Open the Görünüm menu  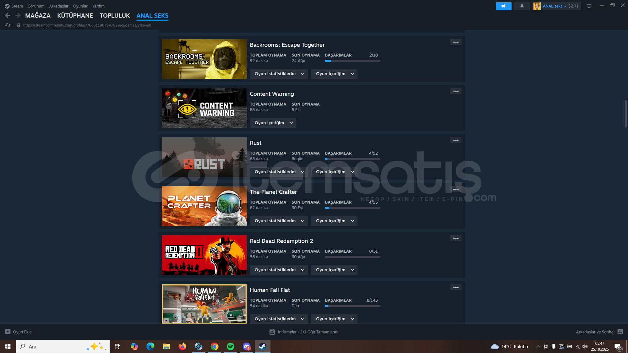coord(36,6)
